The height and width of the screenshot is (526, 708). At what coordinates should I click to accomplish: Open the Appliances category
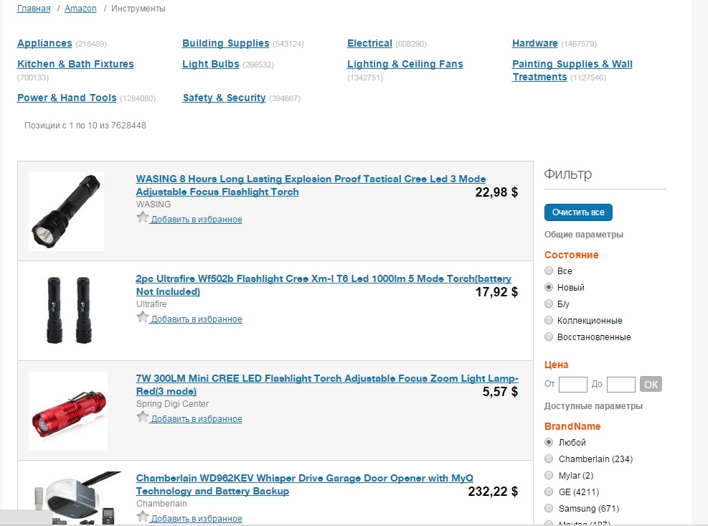pyautogui.click(x=44, y=44)
